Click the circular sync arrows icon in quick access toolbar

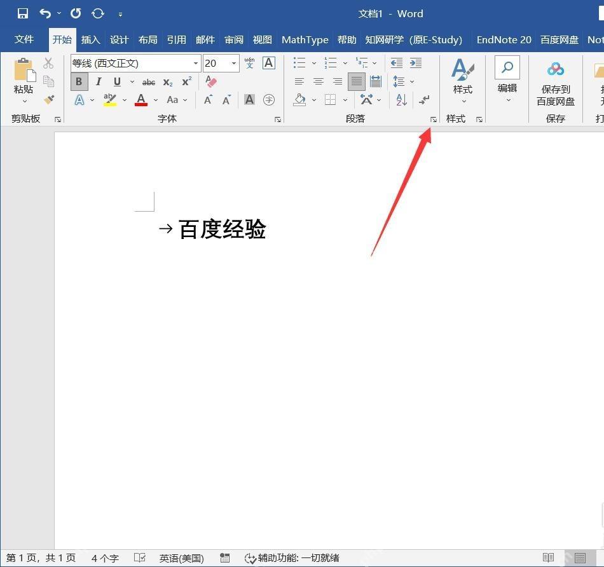tap(98, 14)
